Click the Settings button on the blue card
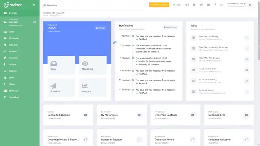This screenshot has width=260, height=146. [x=100, y=28]
